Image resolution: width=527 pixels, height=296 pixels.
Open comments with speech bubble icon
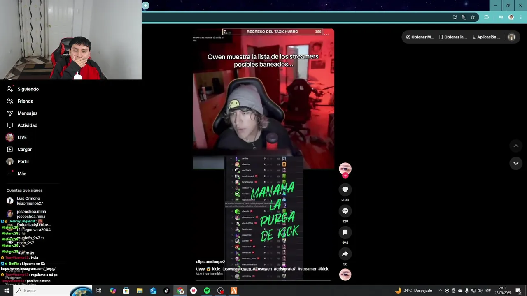(345, 211)
